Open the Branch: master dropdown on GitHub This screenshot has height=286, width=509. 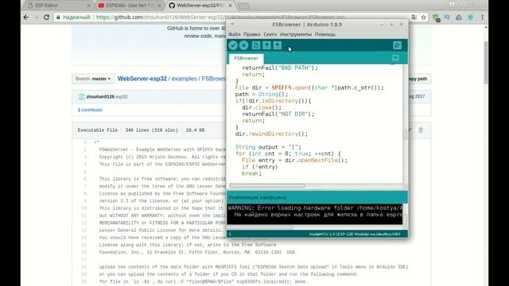93,79
